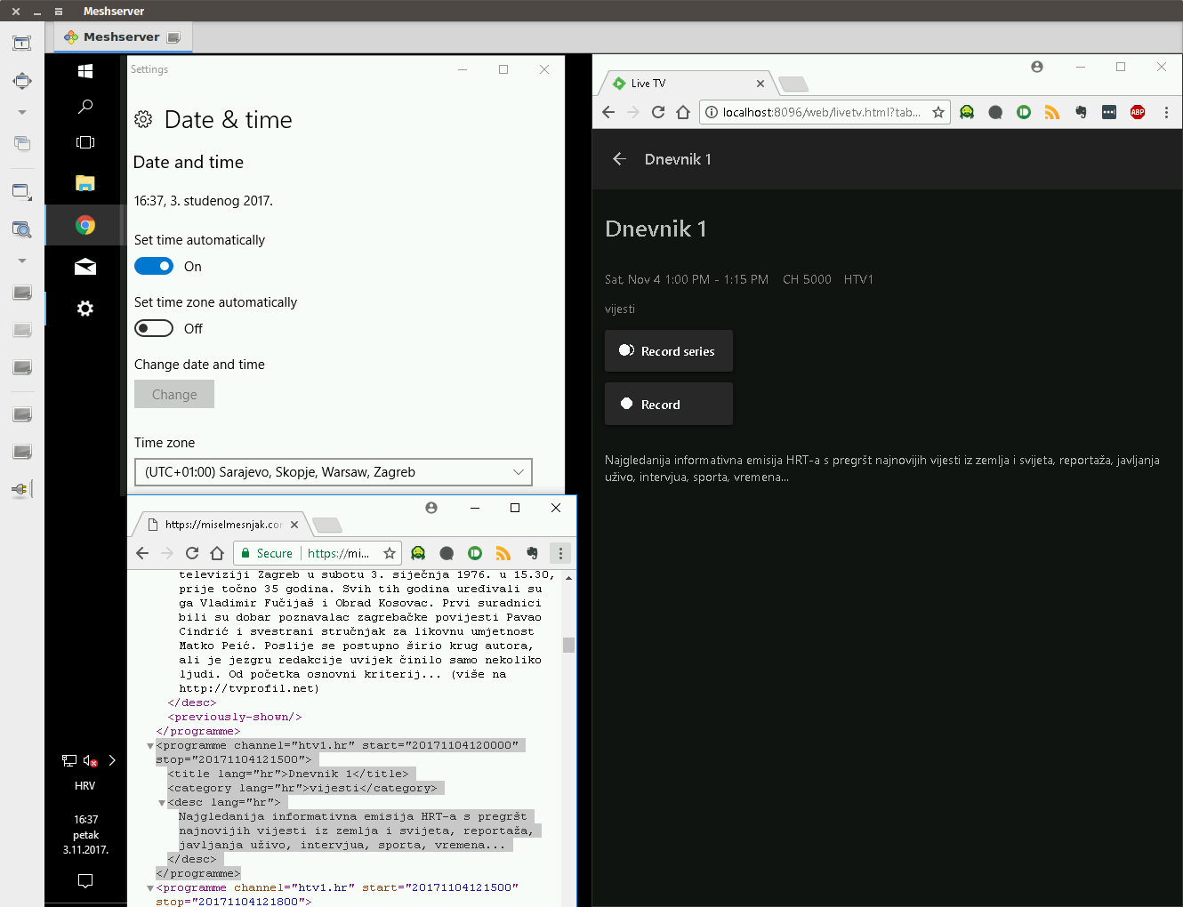Image resolution: width=1183 pixels, height=907 pixels.
Task: Enable Set time zone automatically toggle
Action: click(154, 329)
